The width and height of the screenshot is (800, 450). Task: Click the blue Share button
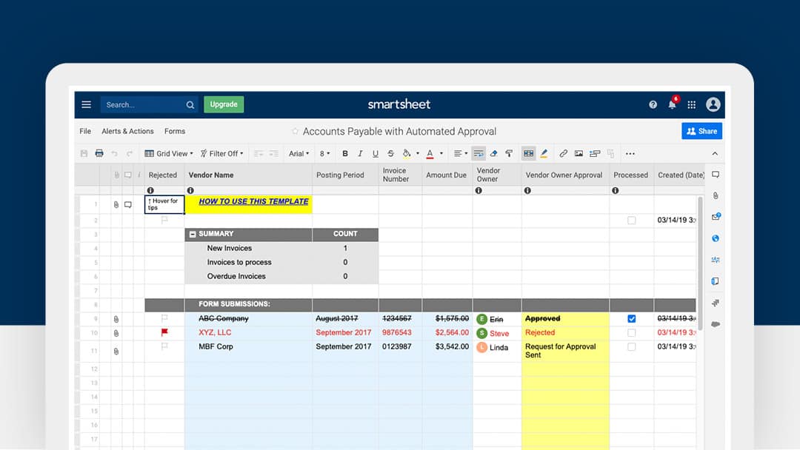click(701, 131)
